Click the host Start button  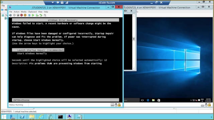pos(4,117)
